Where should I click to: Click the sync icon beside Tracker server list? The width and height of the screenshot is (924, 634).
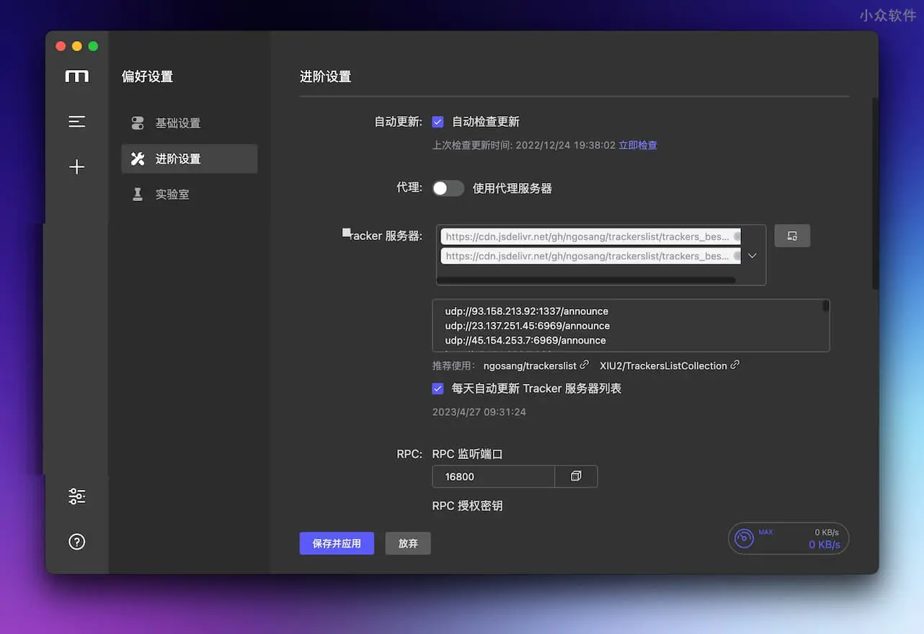click(x=792, y=236)
